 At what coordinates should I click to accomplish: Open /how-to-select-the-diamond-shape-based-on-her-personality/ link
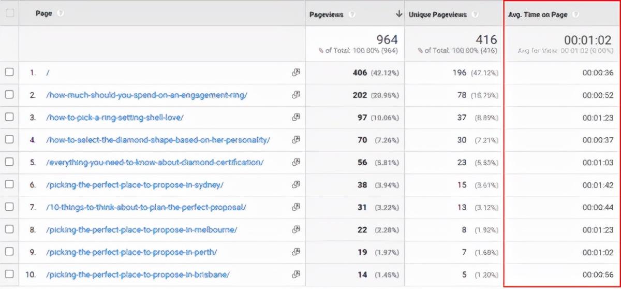coord(158,140)
